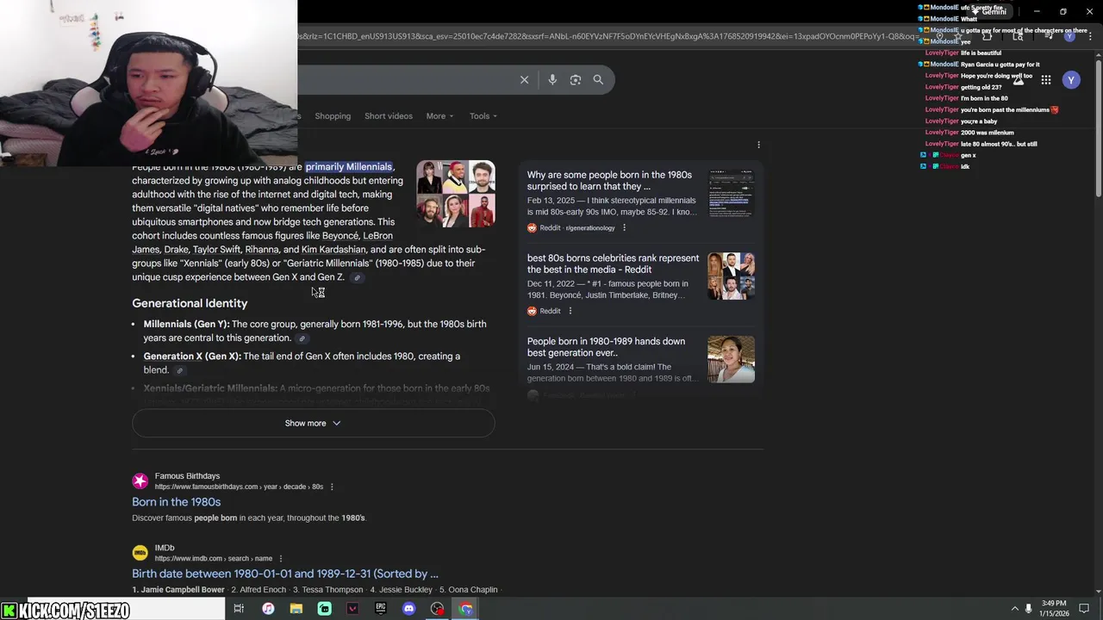The height and width of the screenshot is (620, 1103).
Task: Expand AI overview with Show more
Action: point(313,423)
